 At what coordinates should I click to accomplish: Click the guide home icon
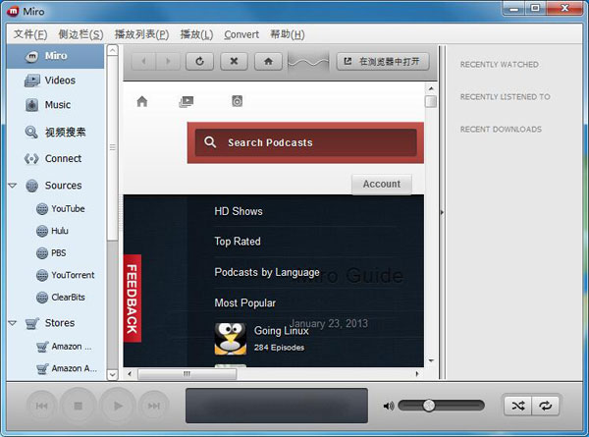pyautogui.click(x=142, y=101)
